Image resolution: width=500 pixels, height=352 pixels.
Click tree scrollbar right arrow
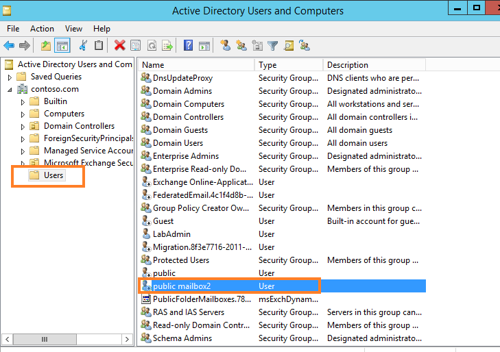point(127,339)
